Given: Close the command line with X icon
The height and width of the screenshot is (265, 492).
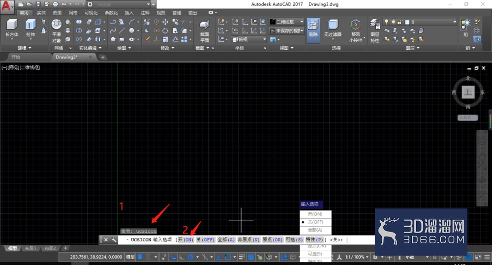Looking at the screenshot, I should (106, 240).
